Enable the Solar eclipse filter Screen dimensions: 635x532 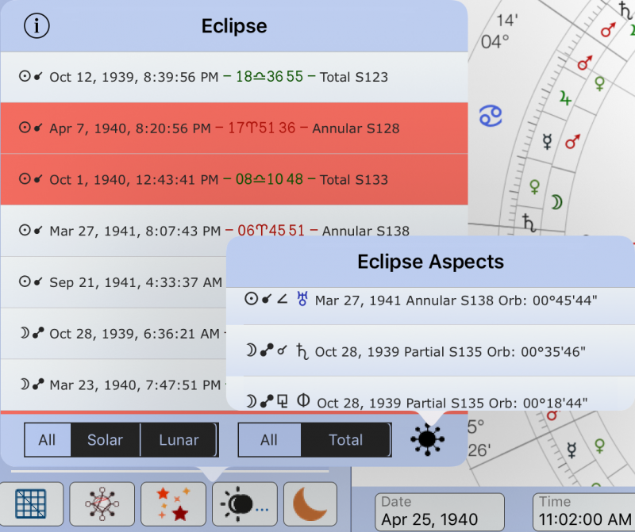click(x=104, y=440)
